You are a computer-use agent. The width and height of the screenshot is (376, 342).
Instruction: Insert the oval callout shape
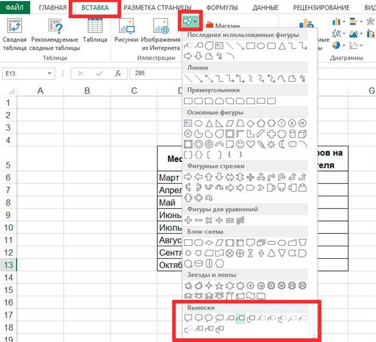coord(209,318)
